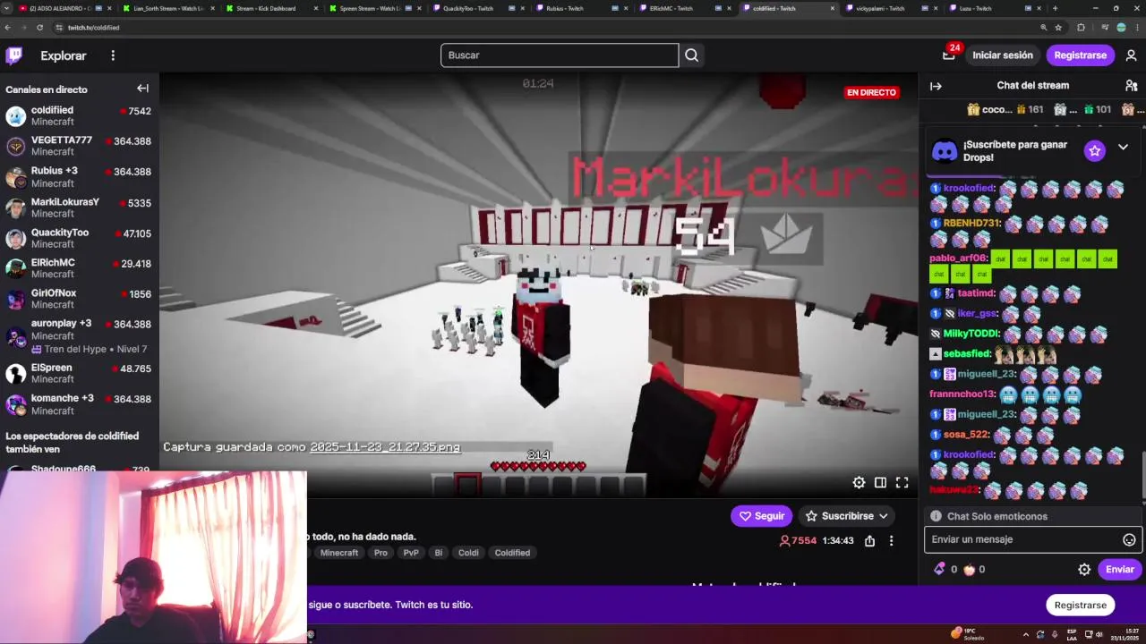Follow the channel with Seguir
1146x644 pixels.
[x=761, y=516]
